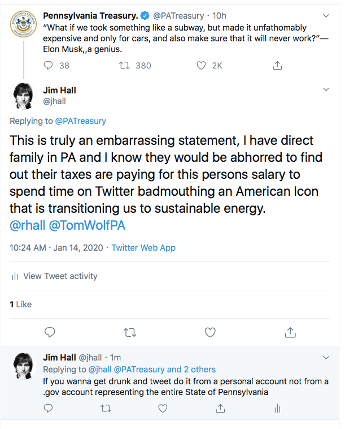Like the bottom reply about .gov account

coord(163,408)
